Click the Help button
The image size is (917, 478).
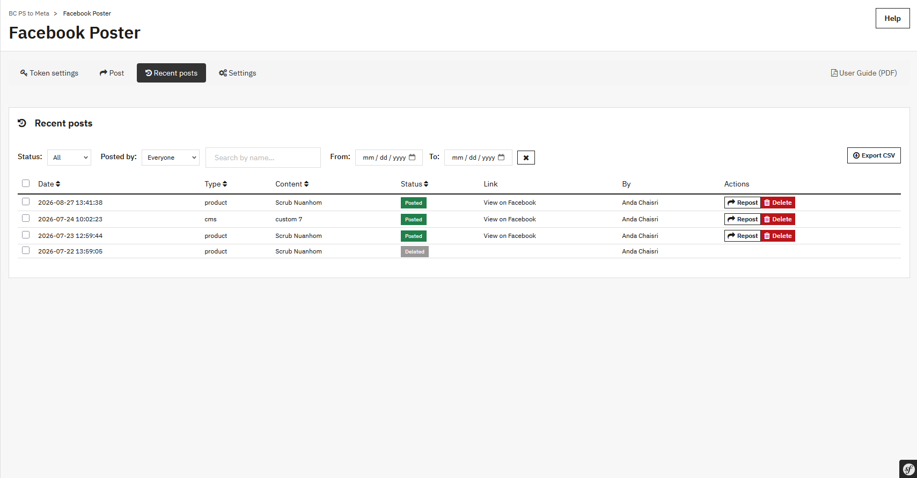pyautogui.click(x=892, y=18)
